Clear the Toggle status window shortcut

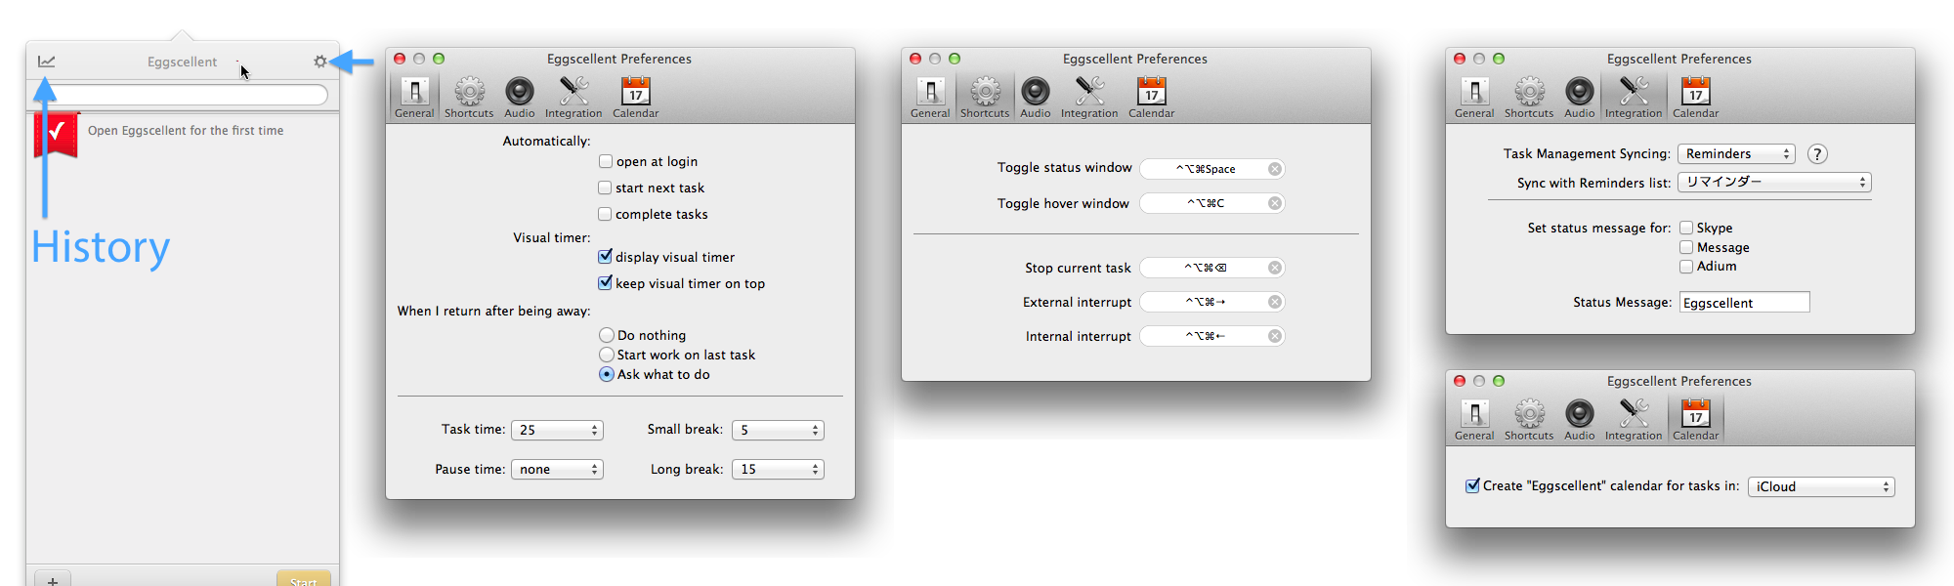click(x=1275, y=169)
